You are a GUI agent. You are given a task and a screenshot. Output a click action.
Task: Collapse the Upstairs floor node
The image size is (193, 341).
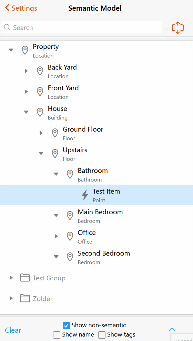coord(41,154)
